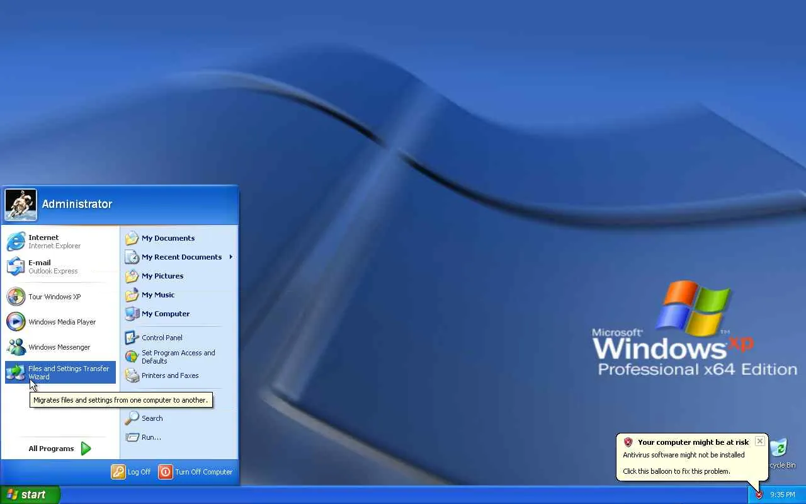Open the My Music folder icon
The width and height of the screenshot is (806, 504).
coord(132,295)
